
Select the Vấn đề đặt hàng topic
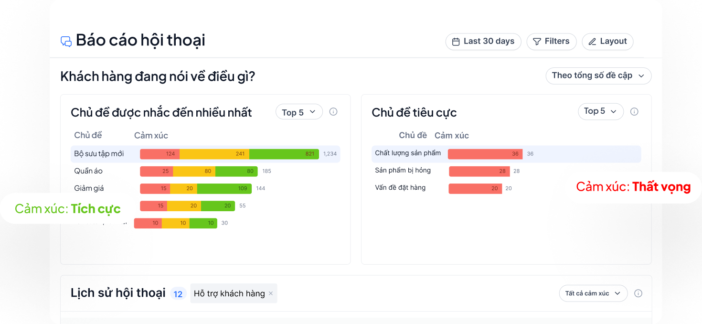[400, 188]
